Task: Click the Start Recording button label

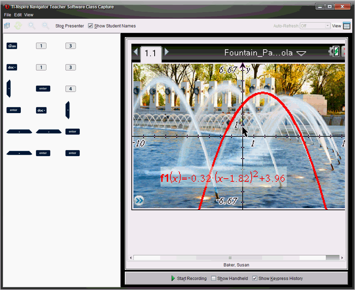Action: [x=192, y=278]
